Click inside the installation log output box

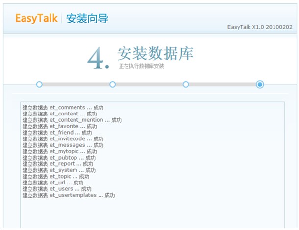(x=152, y=165)
